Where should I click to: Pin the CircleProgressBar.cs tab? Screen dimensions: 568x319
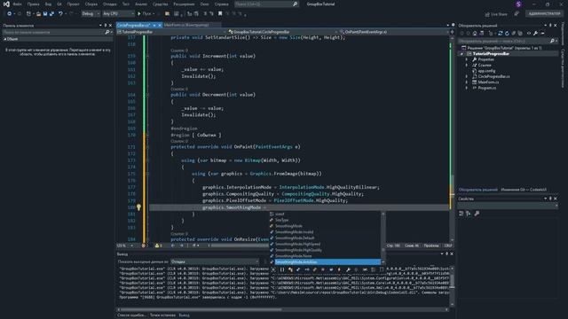pyautogui.click(x=154, y=26)
